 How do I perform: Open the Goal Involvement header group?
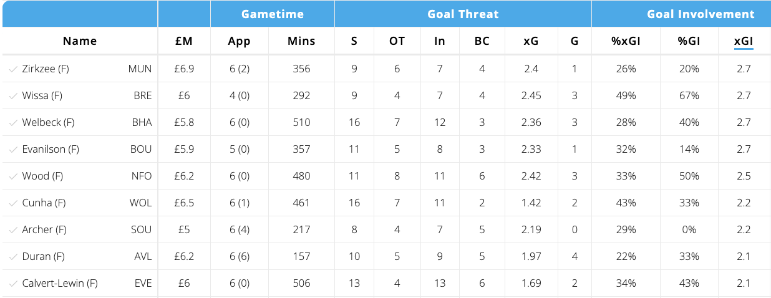coord(701,14)
